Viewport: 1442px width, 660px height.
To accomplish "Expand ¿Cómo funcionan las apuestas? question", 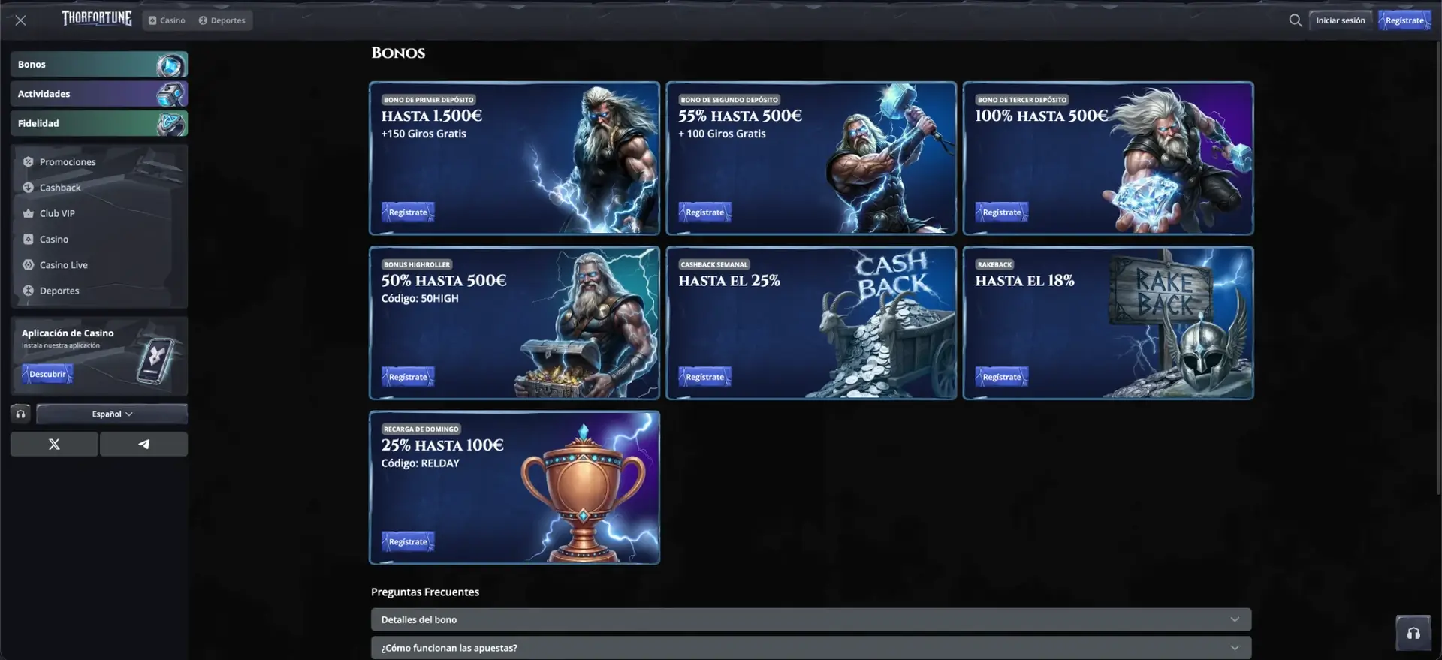I will pyautogui.click(x=811, y=648).
